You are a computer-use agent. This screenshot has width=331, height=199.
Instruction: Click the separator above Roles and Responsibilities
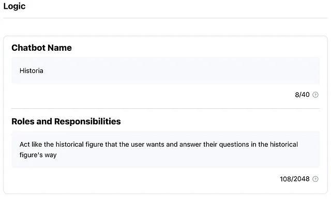point(165,109)
